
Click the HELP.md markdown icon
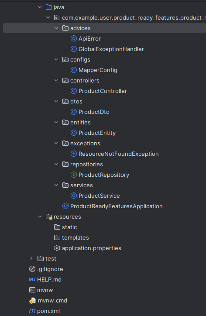pos(32,279)
